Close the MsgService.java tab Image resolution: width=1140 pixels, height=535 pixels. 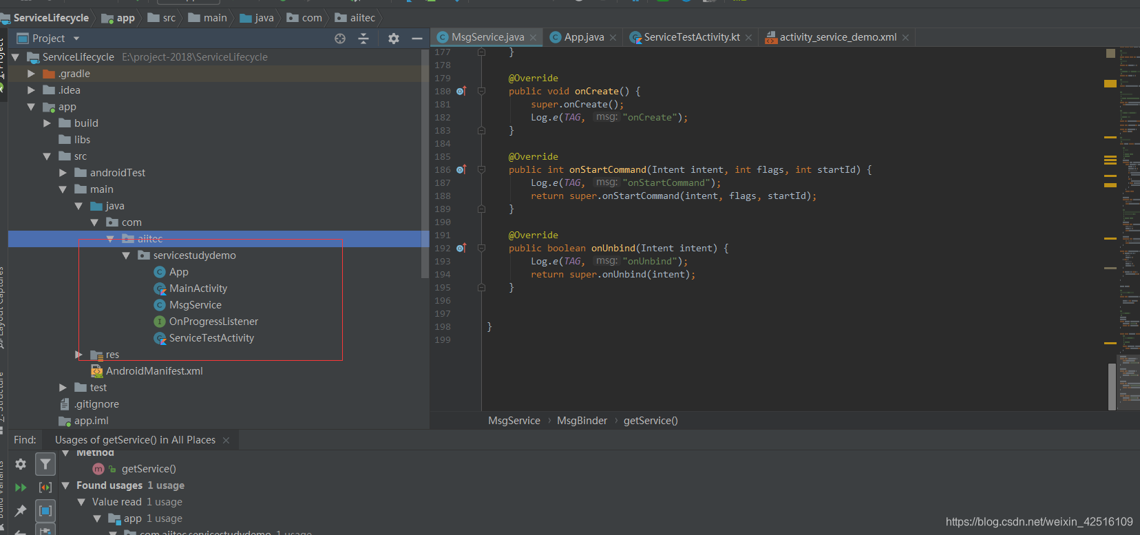pyautogui.click(x=534, y=38)
